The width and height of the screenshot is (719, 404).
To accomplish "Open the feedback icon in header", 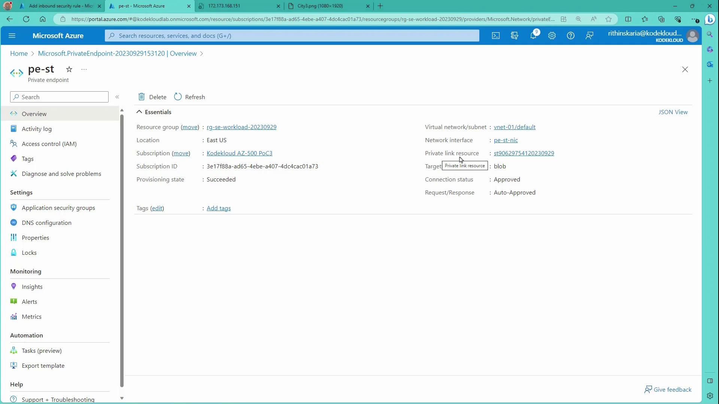I will coord(589,36).
